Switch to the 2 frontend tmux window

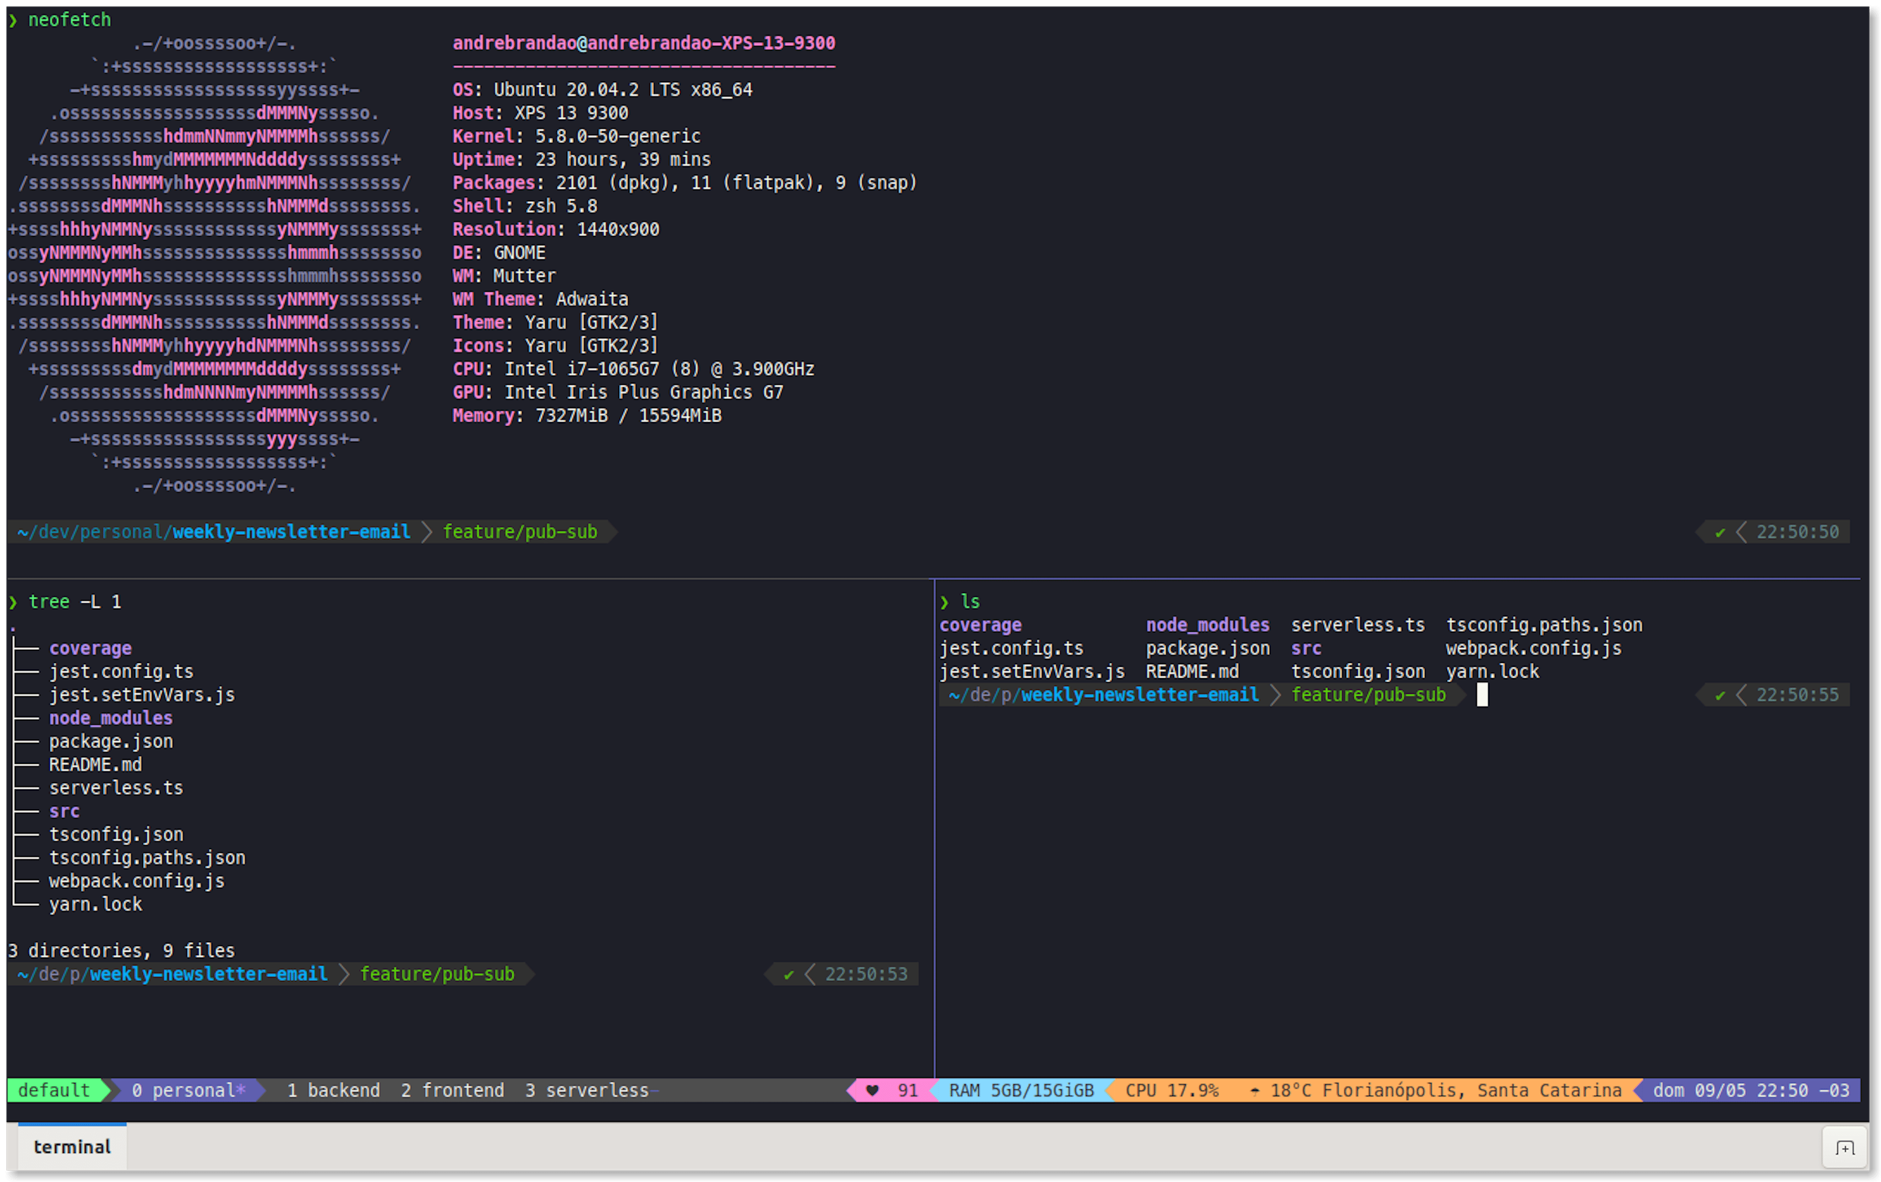click(452, 1090)
